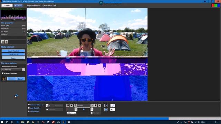Click the gray square icon beside help
The width and height of the screenshot is (221, 124).
click(3, 42)
